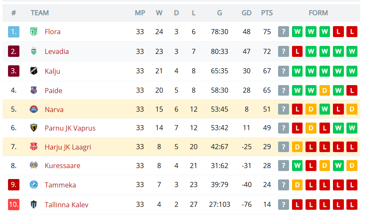Open the Flora team link
The image size is (365, 222).
[x=53, y=32]
